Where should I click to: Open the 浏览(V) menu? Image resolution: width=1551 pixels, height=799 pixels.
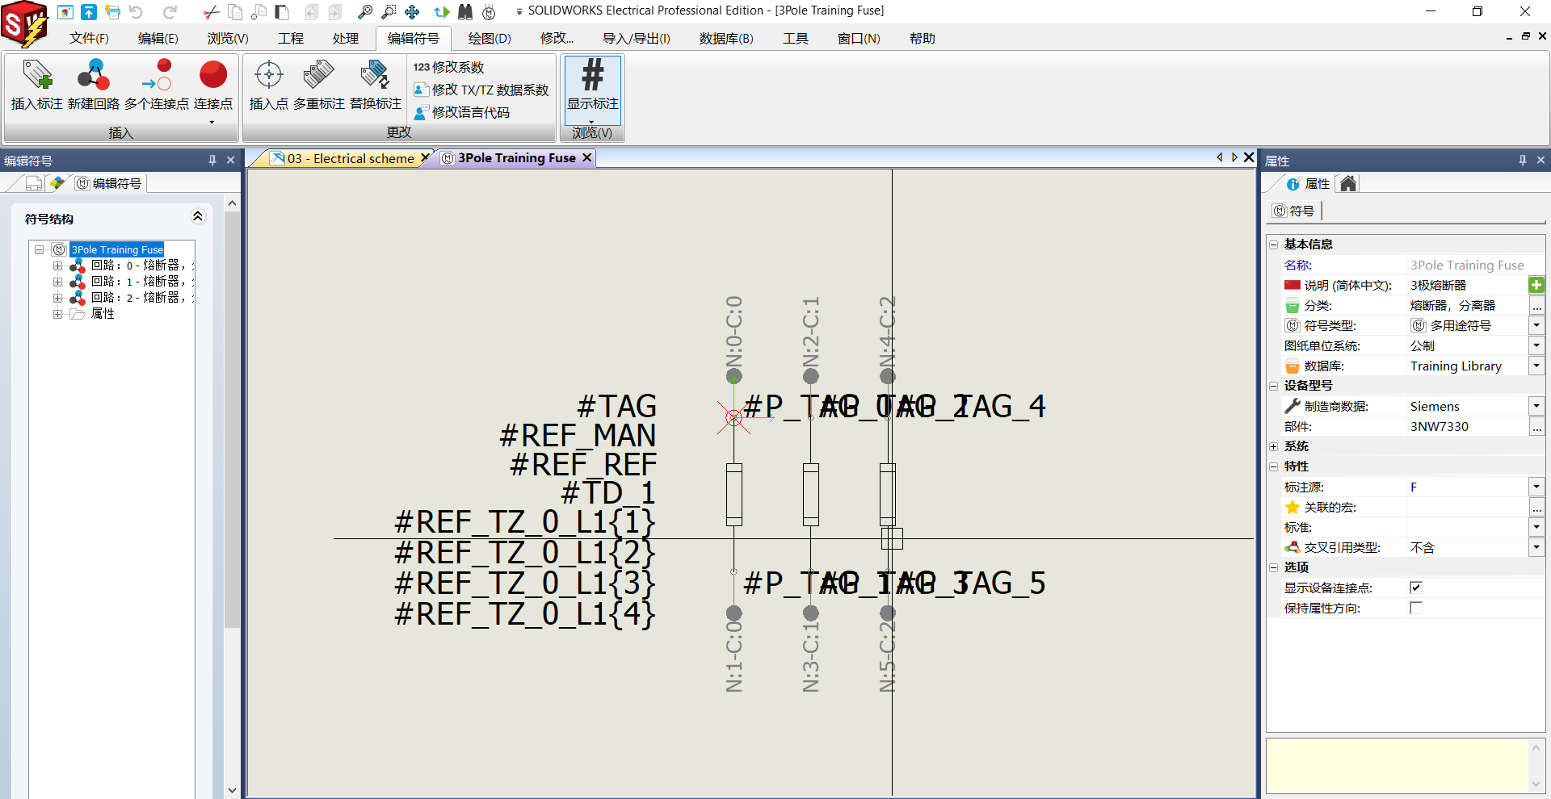[x=228, y=38]
